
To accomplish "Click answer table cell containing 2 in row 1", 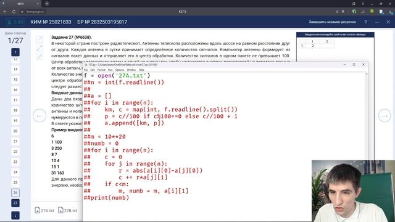I will (x=312, y=46).
